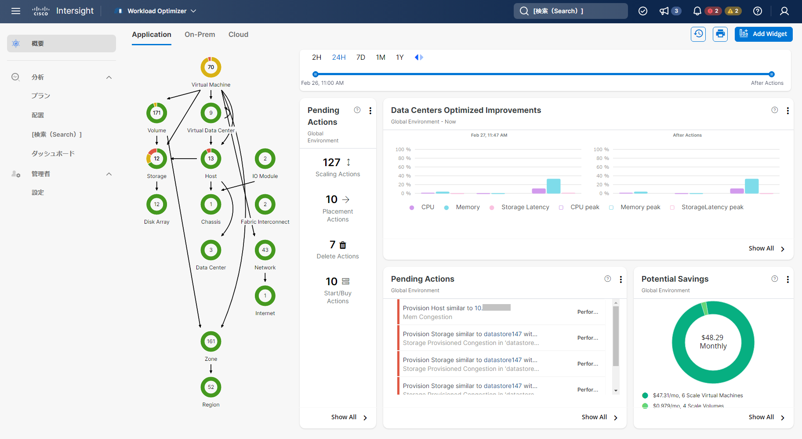This screenshot has width=802, height=439.
Task: Click the Cisco Intersight logo
Action: 63,11
